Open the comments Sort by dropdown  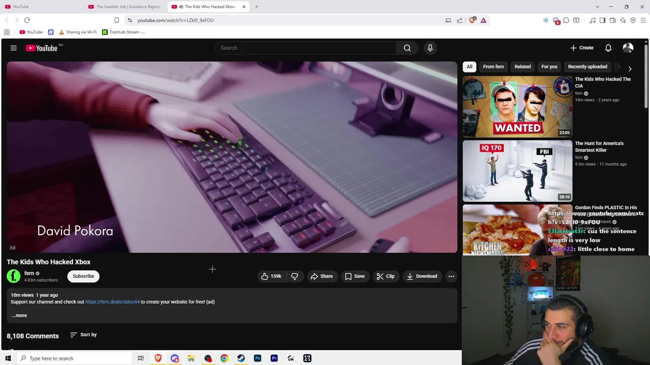pos(83,335)
